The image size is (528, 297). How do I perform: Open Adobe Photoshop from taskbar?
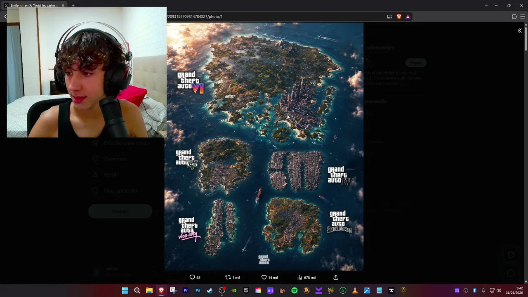(198, 290)
